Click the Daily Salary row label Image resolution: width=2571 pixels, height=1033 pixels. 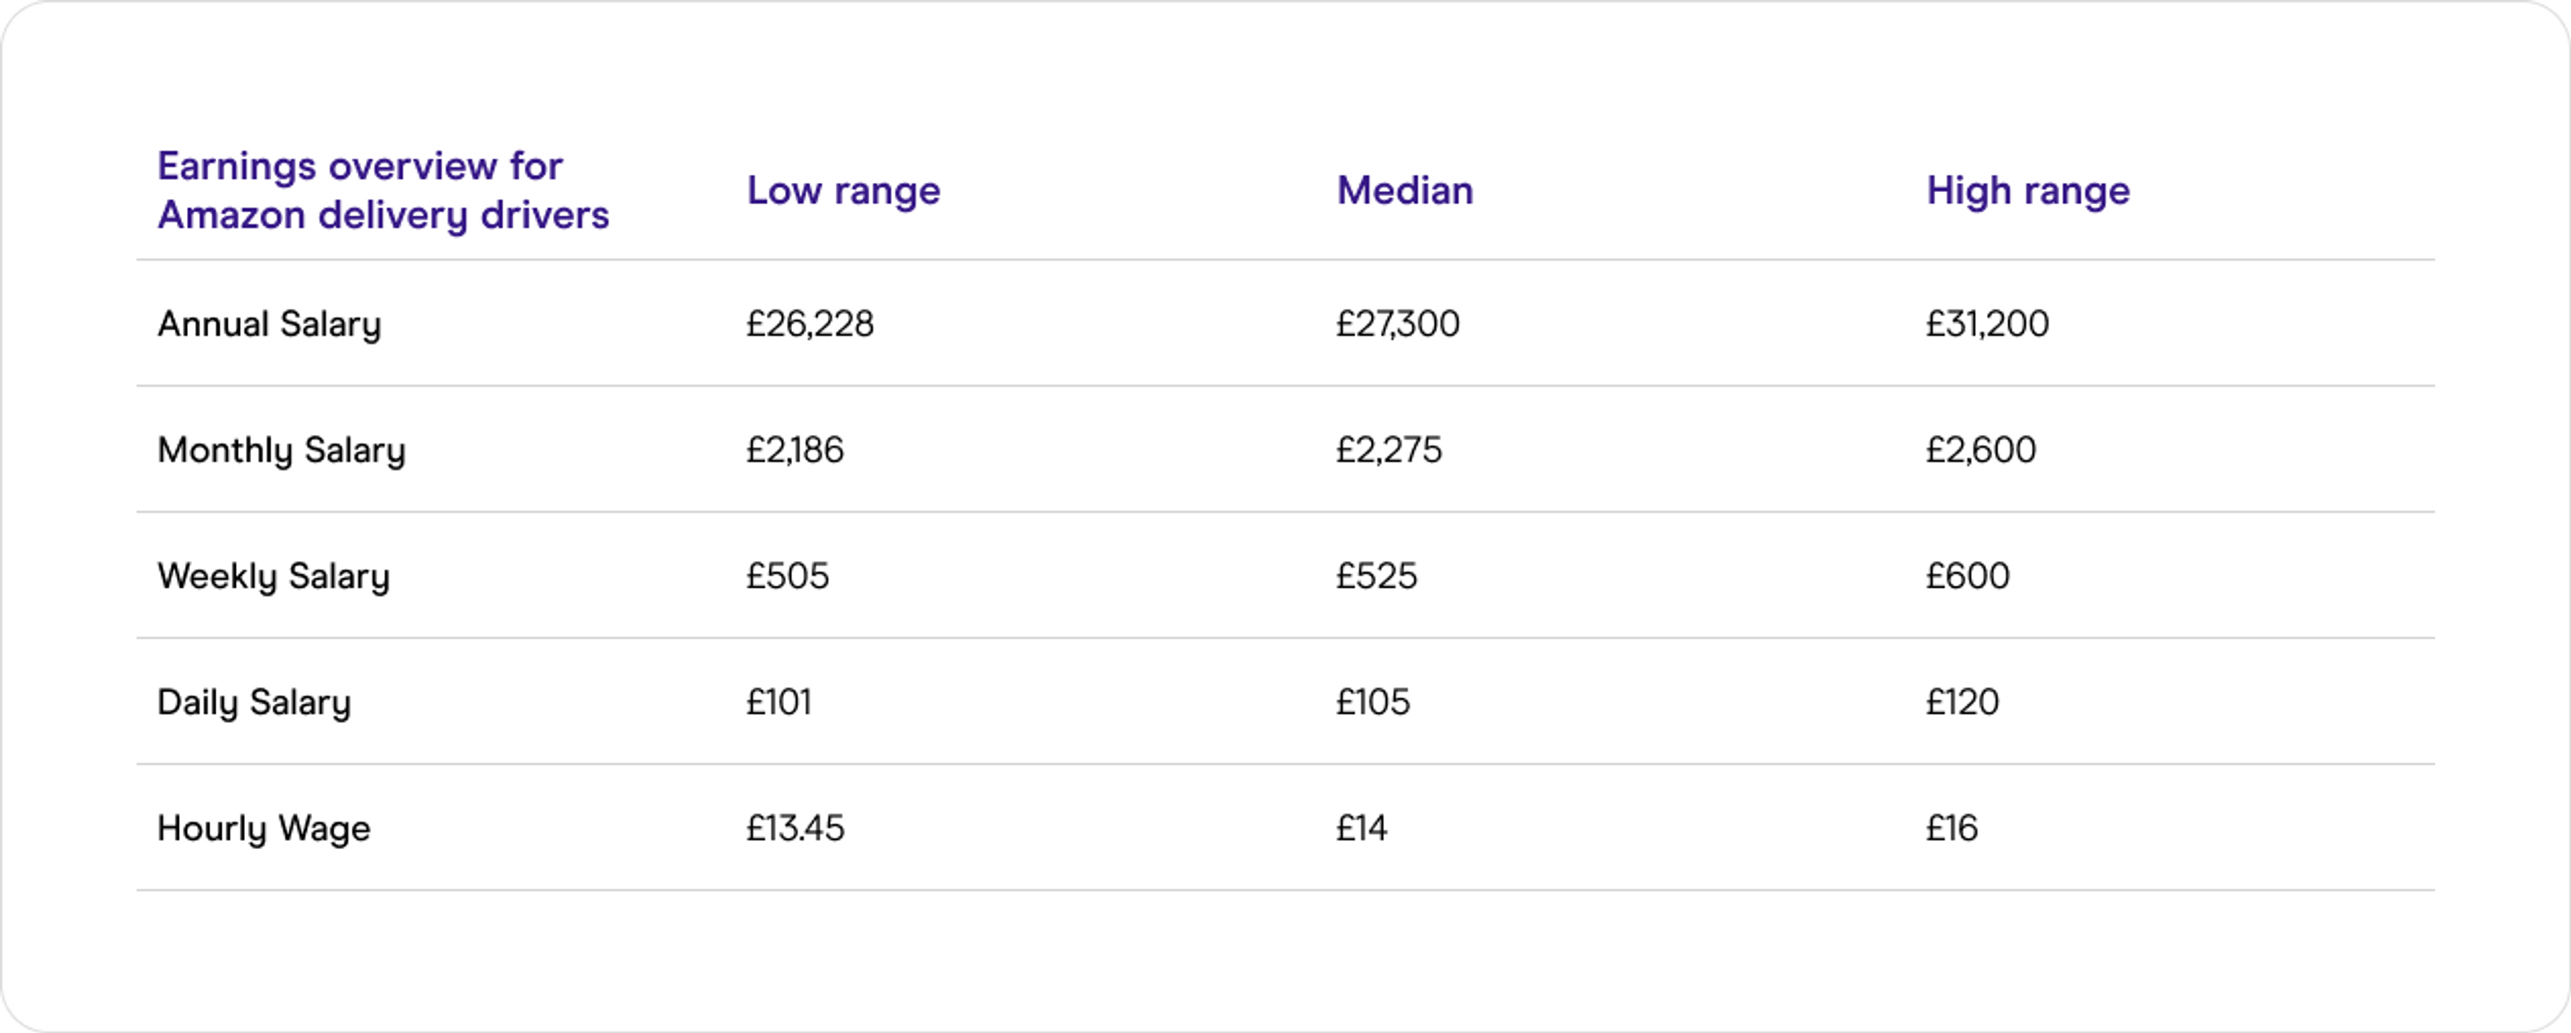tap(254, 703)
